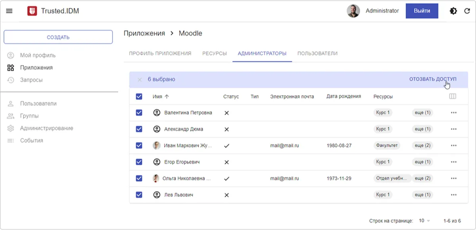Open the Запросы item in the sidebar
Screen dimensions: 476x230
point(31,80)
